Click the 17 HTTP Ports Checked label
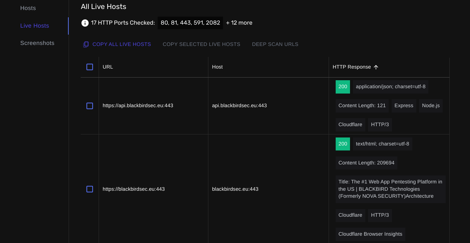 point(123,23)
